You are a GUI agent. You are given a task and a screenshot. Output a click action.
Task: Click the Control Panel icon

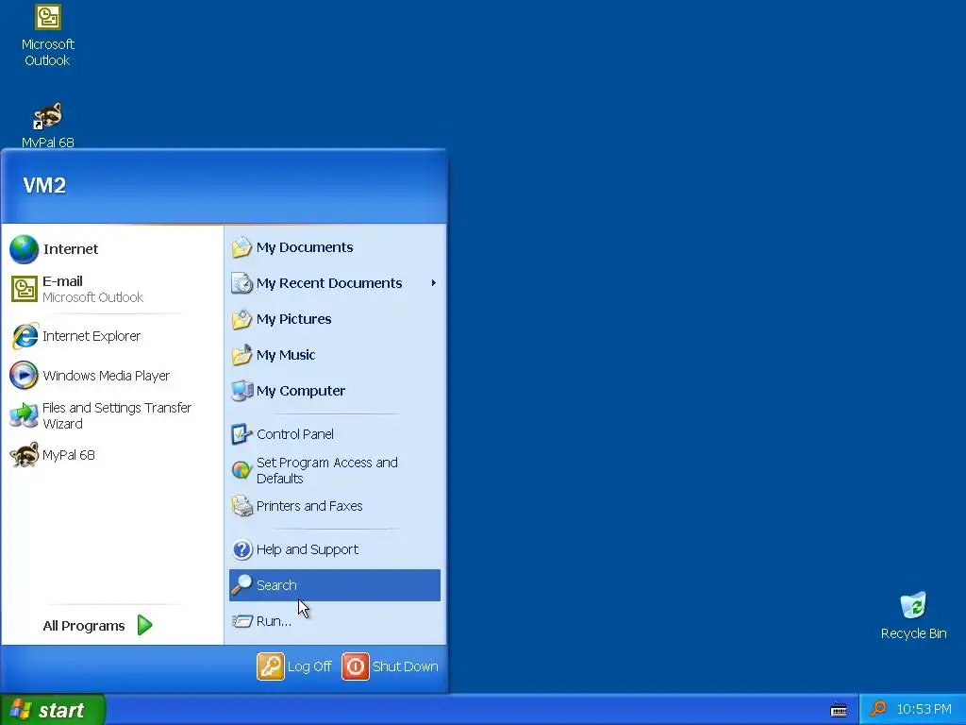[241, 434]
